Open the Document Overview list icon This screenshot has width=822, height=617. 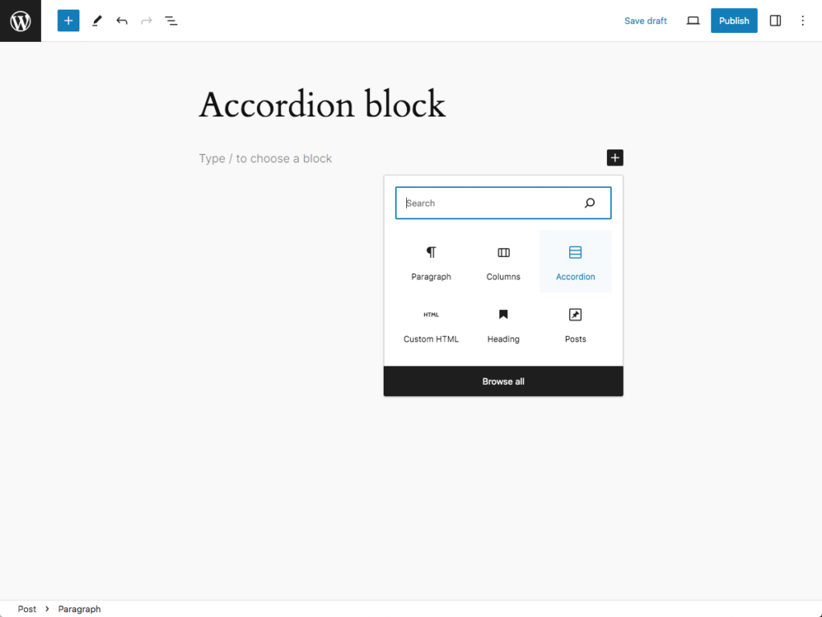171,21
